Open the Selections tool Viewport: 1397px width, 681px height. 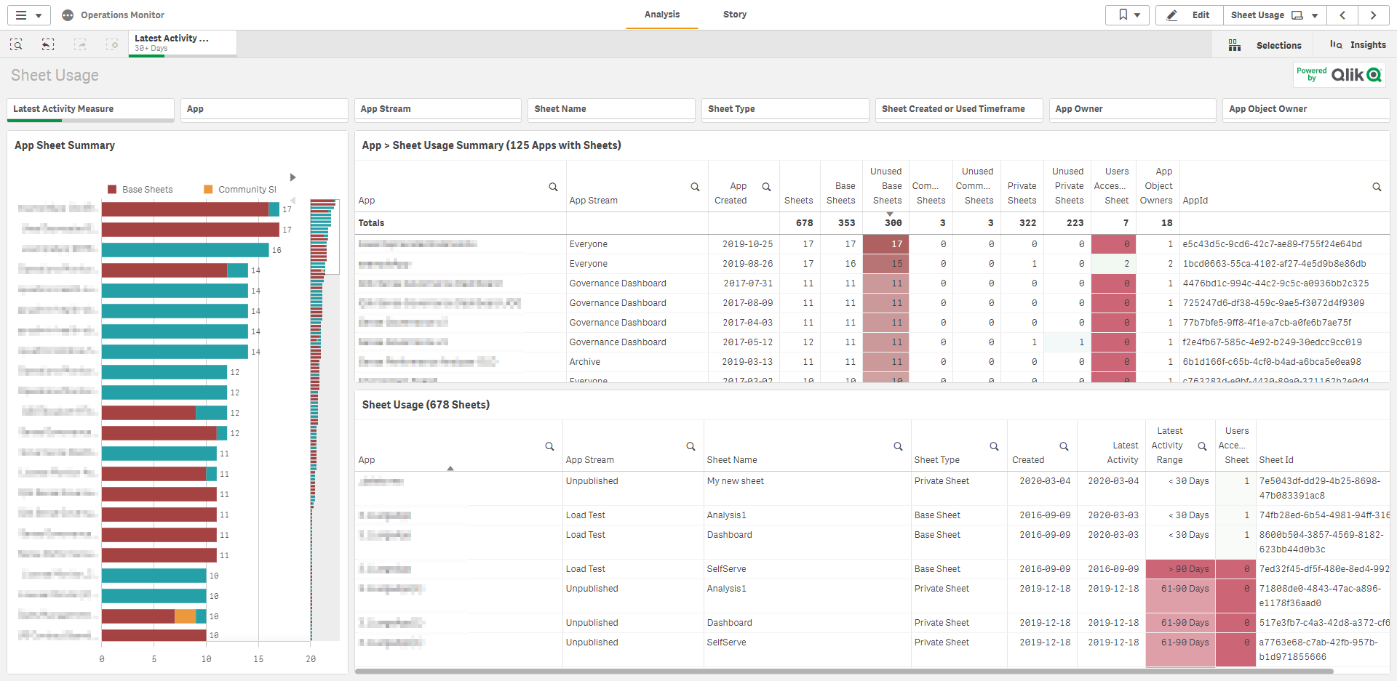1267,45
